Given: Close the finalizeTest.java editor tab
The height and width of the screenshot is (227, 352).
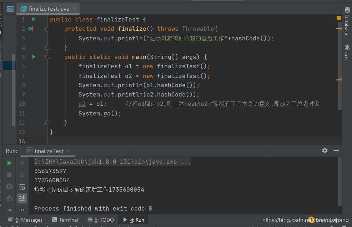Looking at the screenshot, I should (x=75, y=9).
